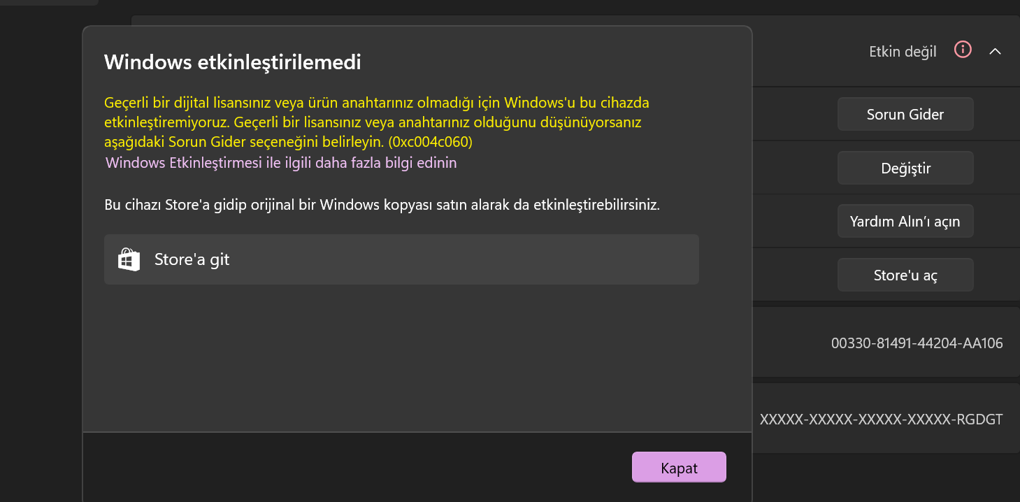
Task: Open the Windows Etkinleştirmesi more info link
Action: (281, 163)
